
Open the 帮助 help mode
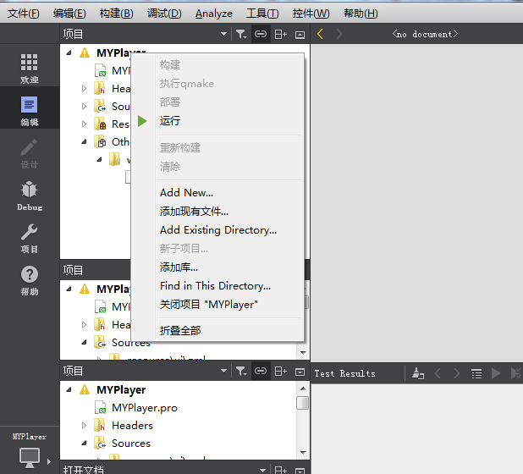[x=30, y=280]
